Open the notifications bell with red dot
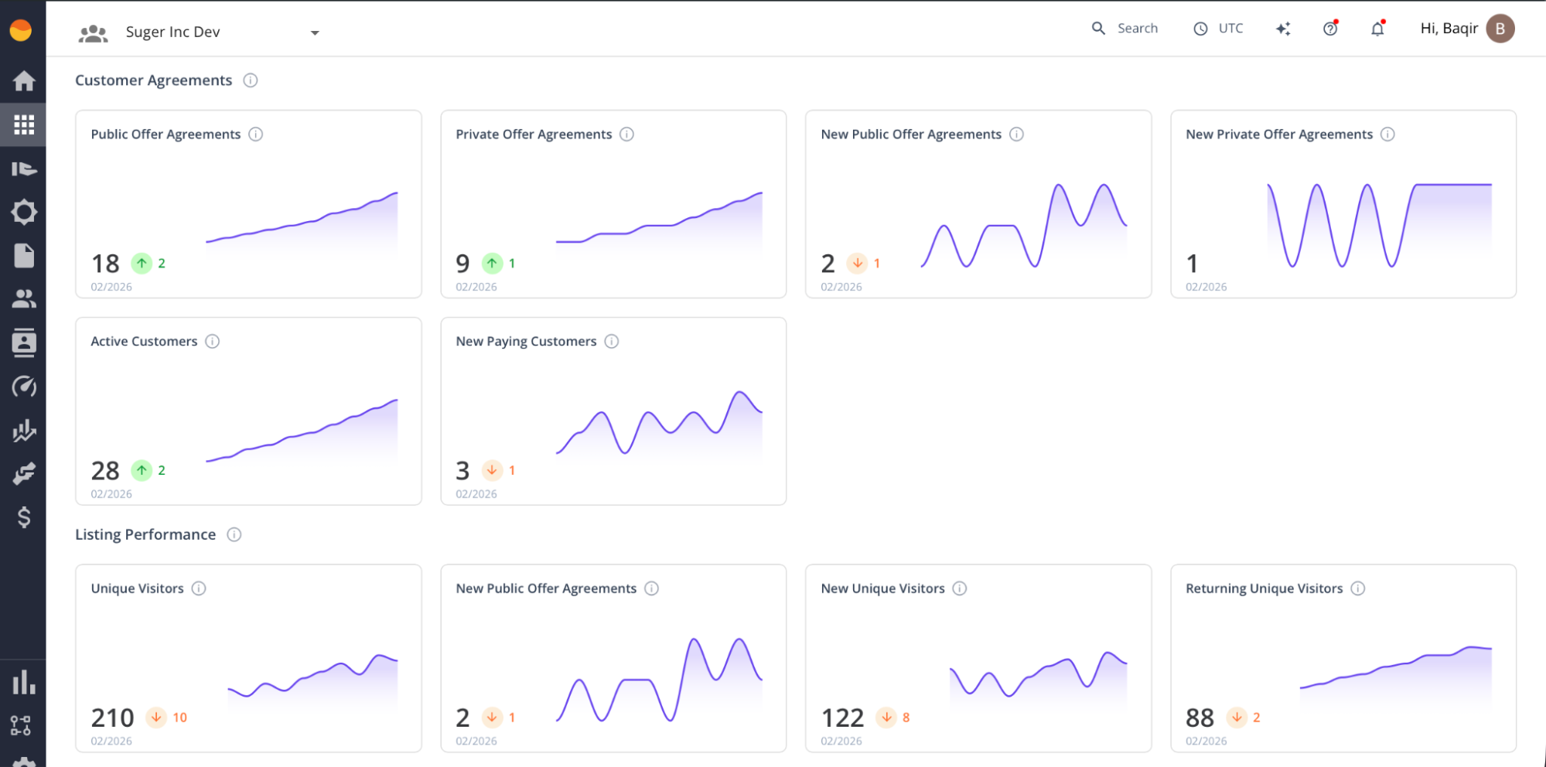This screenshot has width=1546, height=767. tap(1377, 28)
